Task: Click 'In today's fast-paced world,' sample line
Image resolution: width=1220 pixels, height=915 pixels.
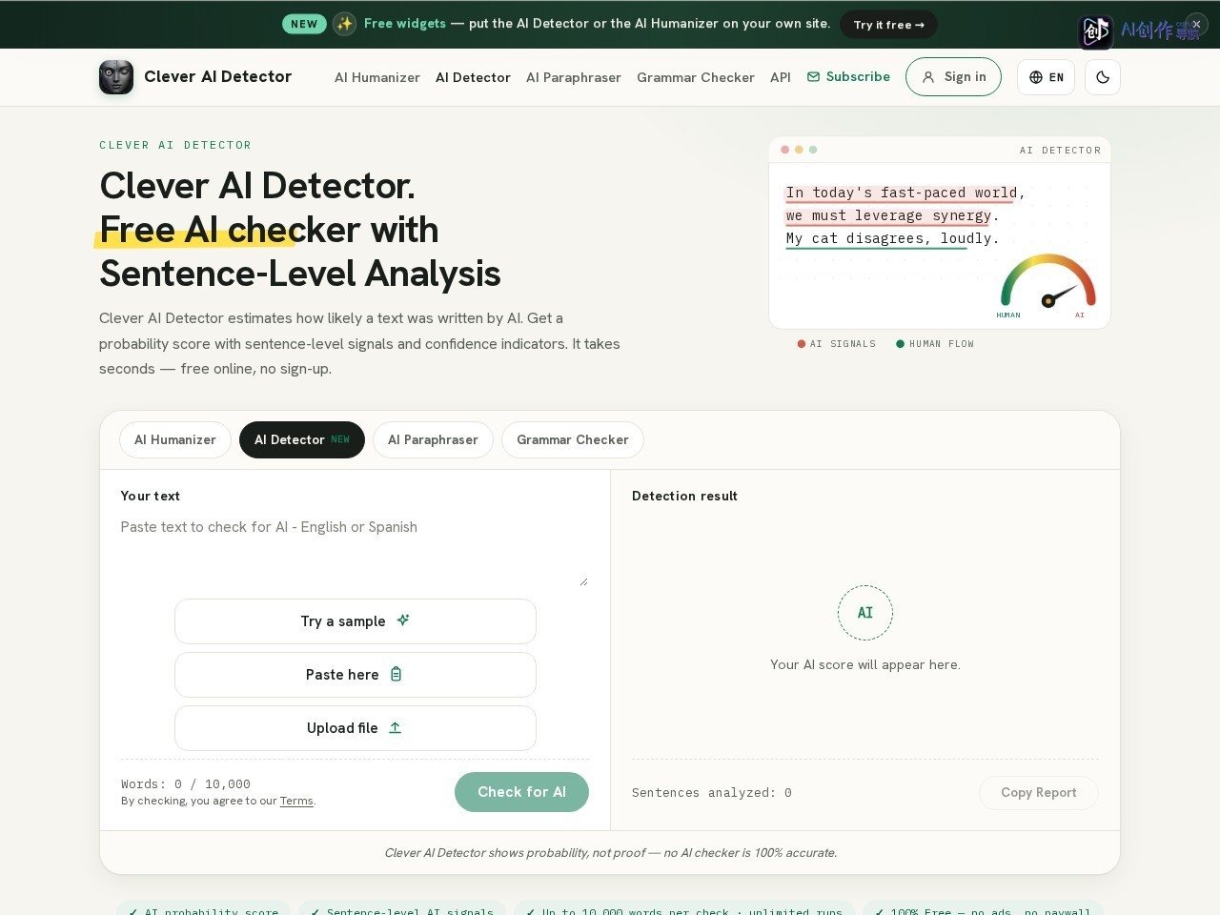Action: 905,193
